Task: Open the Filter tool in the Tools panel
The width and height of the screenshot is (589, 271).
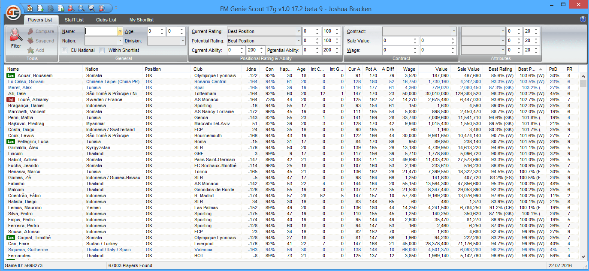Action: (15, 37)
